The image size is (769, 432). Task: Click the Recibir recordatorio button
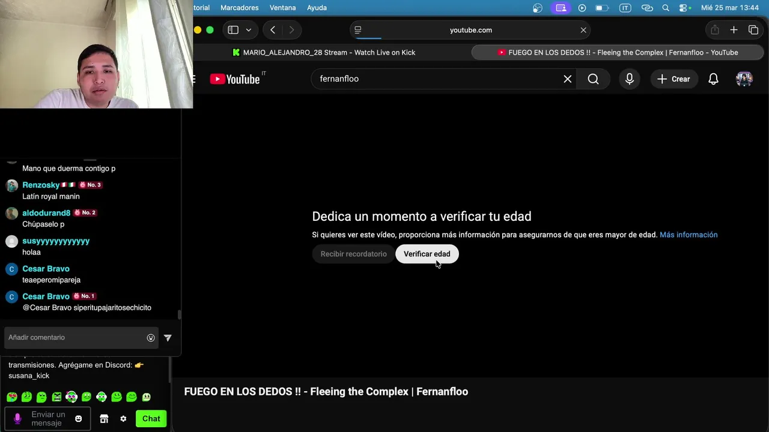tap(353, 254)
